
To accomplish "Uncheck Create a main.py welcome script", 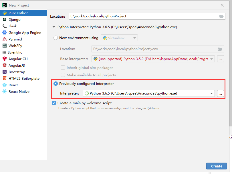I will tap(54, 103).
